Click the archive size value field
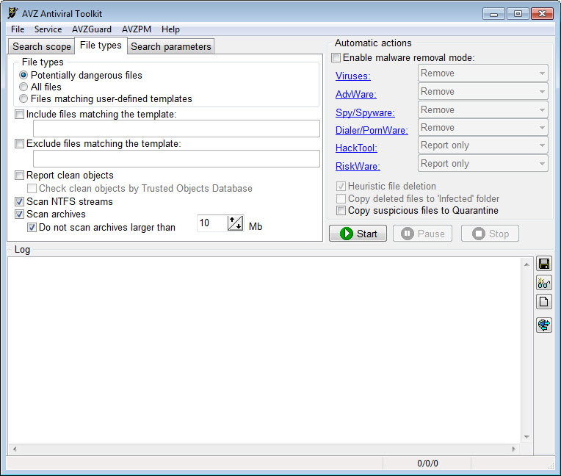The width and height of the screenshot is (561, 476). click(x=211, y=223)
